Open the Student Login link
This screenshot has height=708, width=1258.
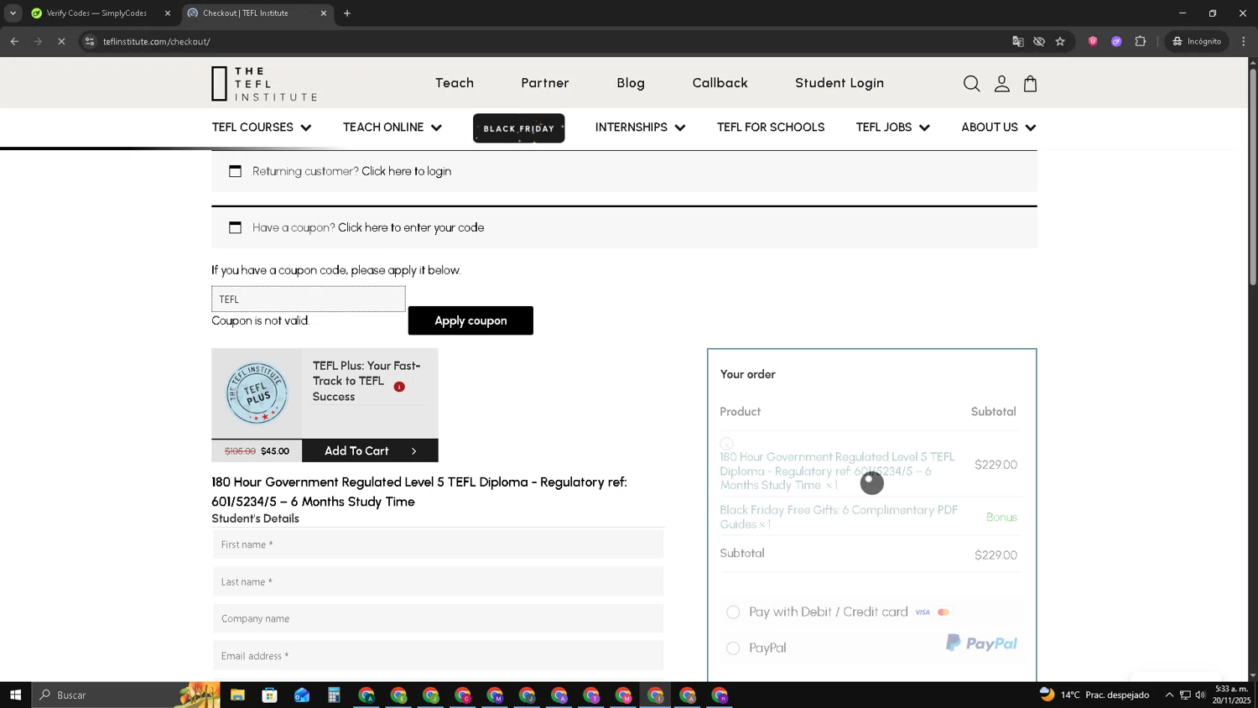pos(840,83)
